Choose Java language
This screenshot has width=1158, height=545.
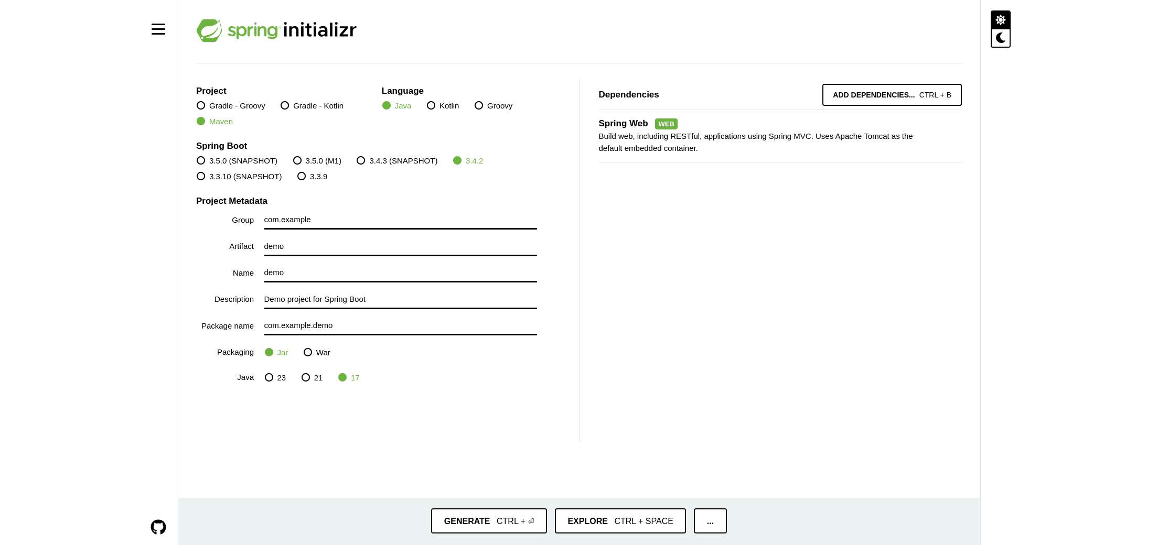tap(396, 106)
